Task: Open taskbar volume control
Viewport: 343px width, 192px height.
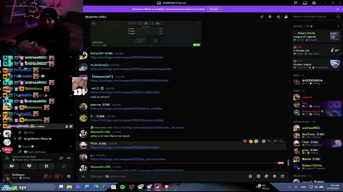Action: [x=316, y=187]
